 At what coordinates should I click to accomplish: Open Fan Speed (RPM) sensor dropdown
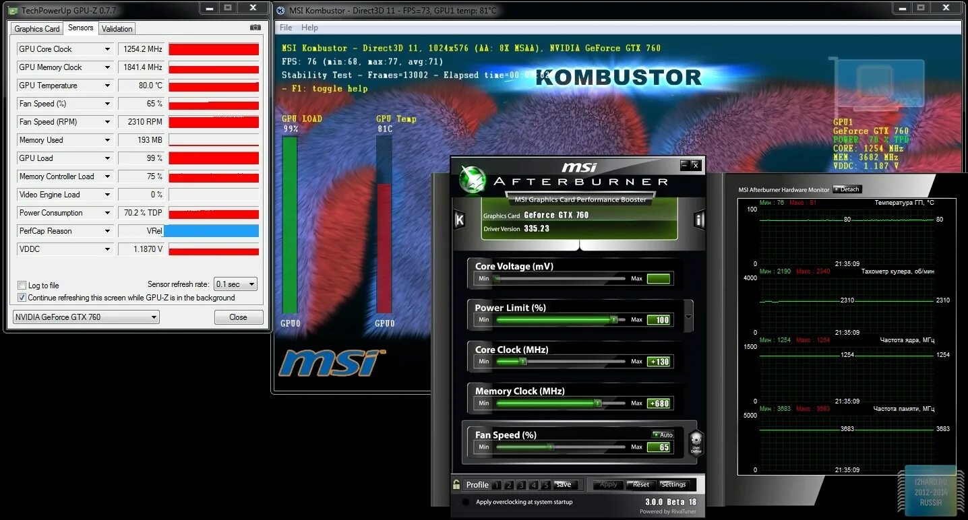pos(107,122)
